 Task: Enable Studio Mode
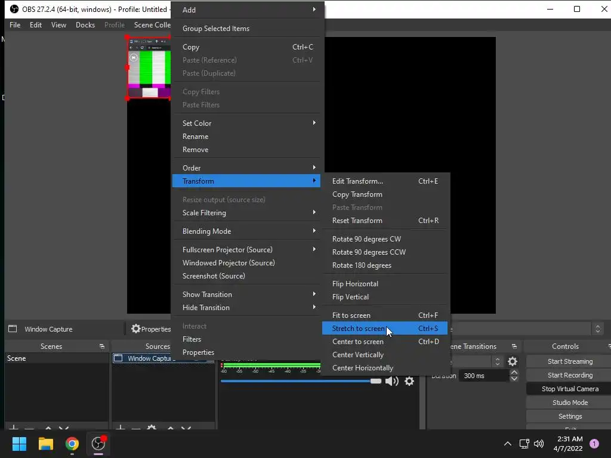570,403
